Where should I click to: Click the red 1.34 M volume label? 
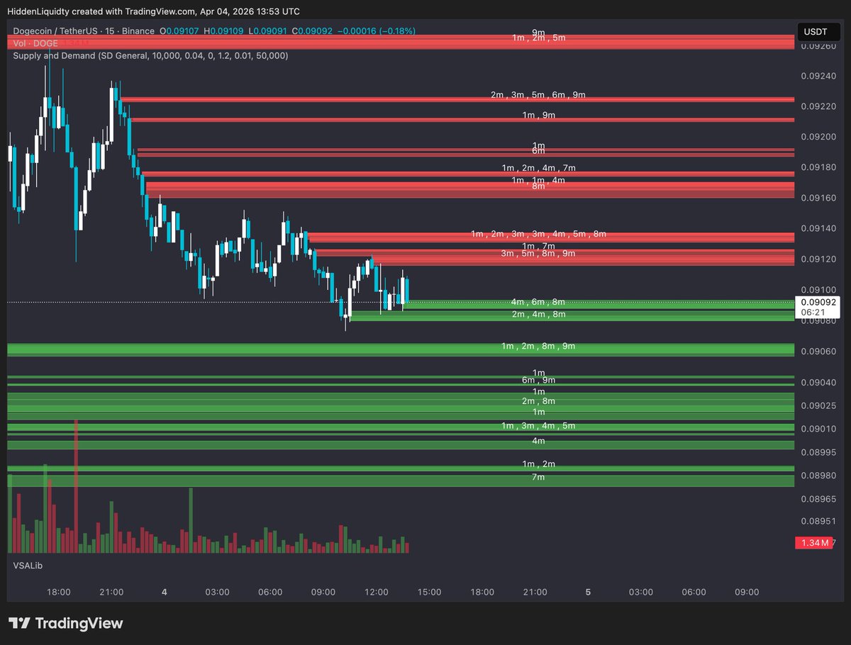[x=813, y=543]
